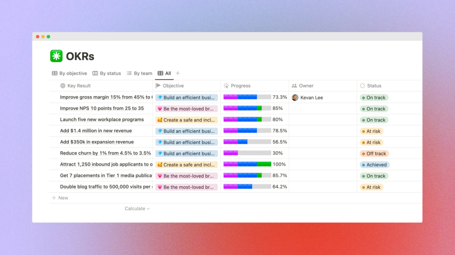455x255 pixels.
Task: Open "Add $350k in expansion revenue" row
Action: tap(97, 142)
